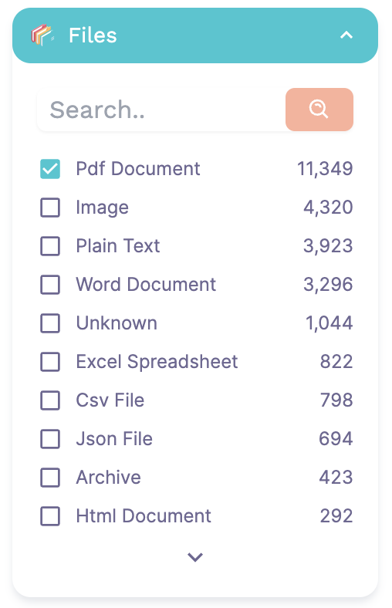
Task: Check the Image checkbox
Action: [50, 208]
